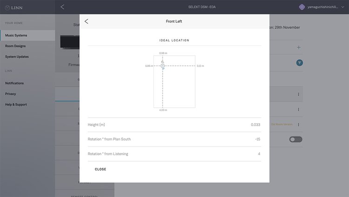Click the blue filter icon
349x197 pixels.
pyautogui.click(x=299, y=62)
